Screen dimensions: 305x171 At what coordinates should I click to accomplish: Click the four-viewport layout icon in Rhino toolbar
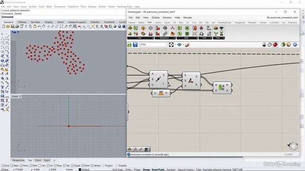(75, 27)
